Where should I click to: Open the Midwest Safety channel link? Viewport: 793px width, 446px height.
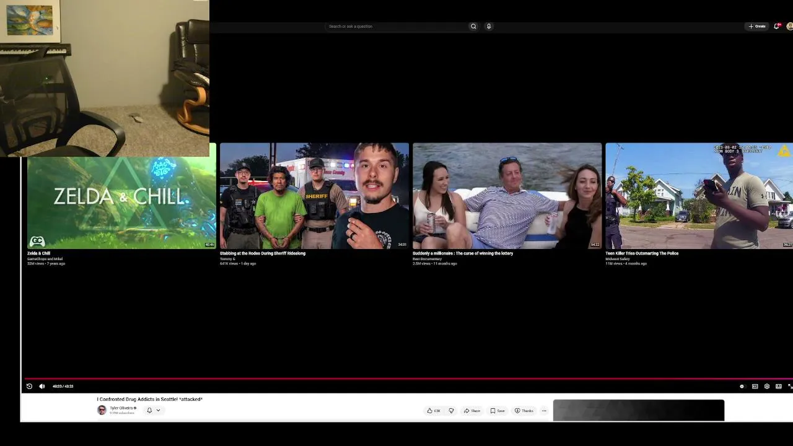[617, 259]
